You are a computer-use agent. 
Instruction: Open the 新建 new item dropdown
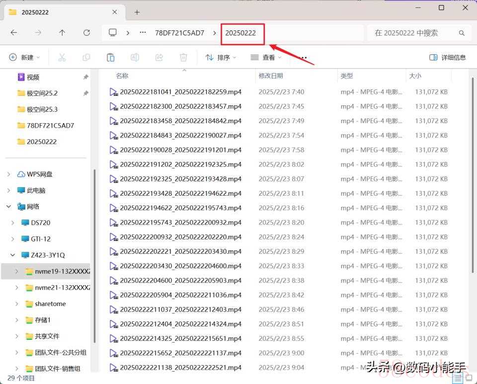(24, 58)
